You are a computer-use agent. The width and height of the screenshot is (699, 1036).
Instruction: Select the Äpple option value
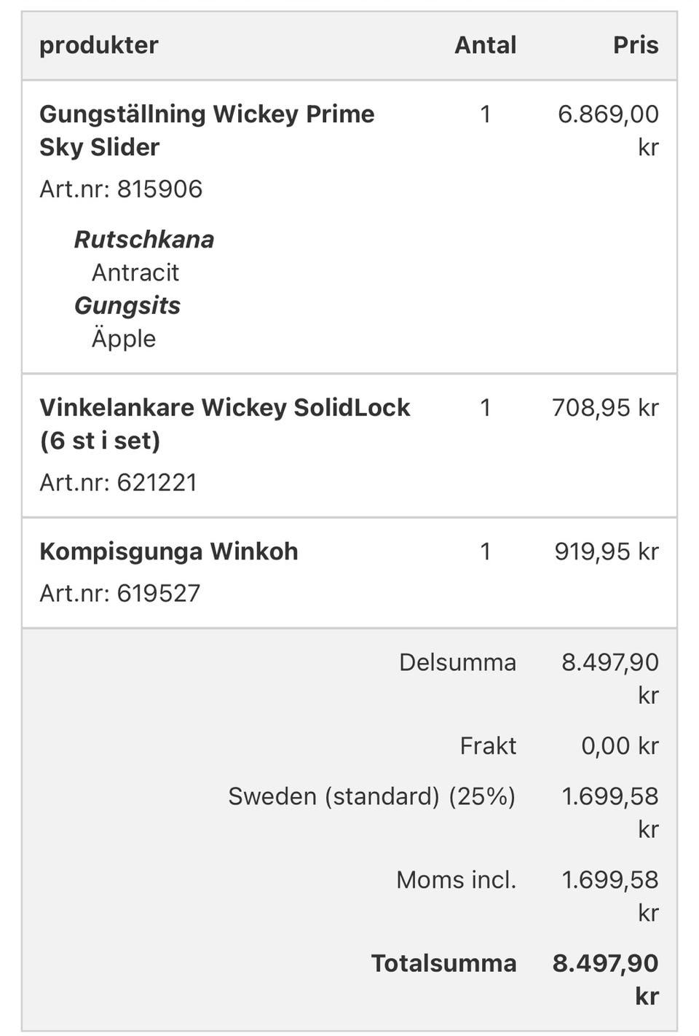[x=124, y=339]
